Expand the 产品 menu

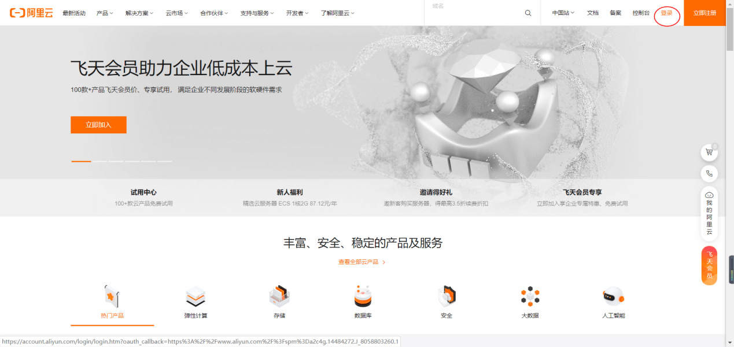coord(105,13)
